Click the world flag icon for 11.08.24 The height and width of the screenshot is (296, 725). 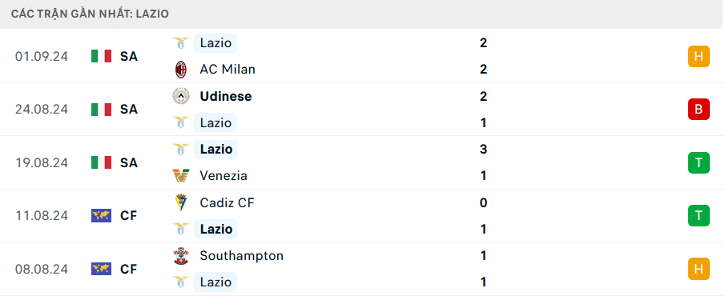(101, 216)
